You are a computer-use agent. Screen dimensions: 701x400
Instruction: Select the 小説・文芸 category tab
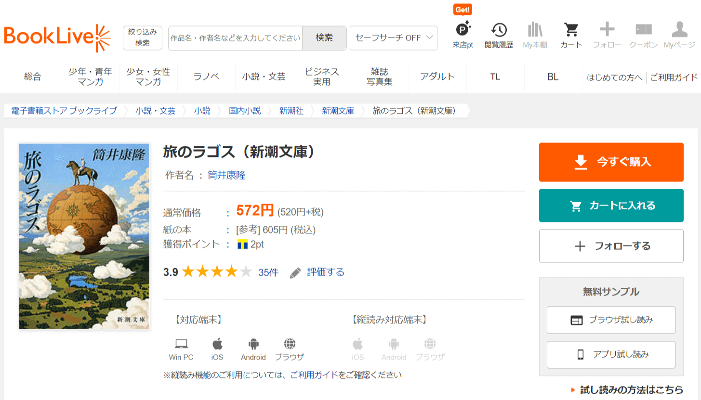tap(264, 77)
